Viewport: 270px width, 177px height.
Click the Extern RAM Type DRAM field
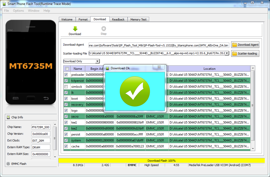[41, 147]
